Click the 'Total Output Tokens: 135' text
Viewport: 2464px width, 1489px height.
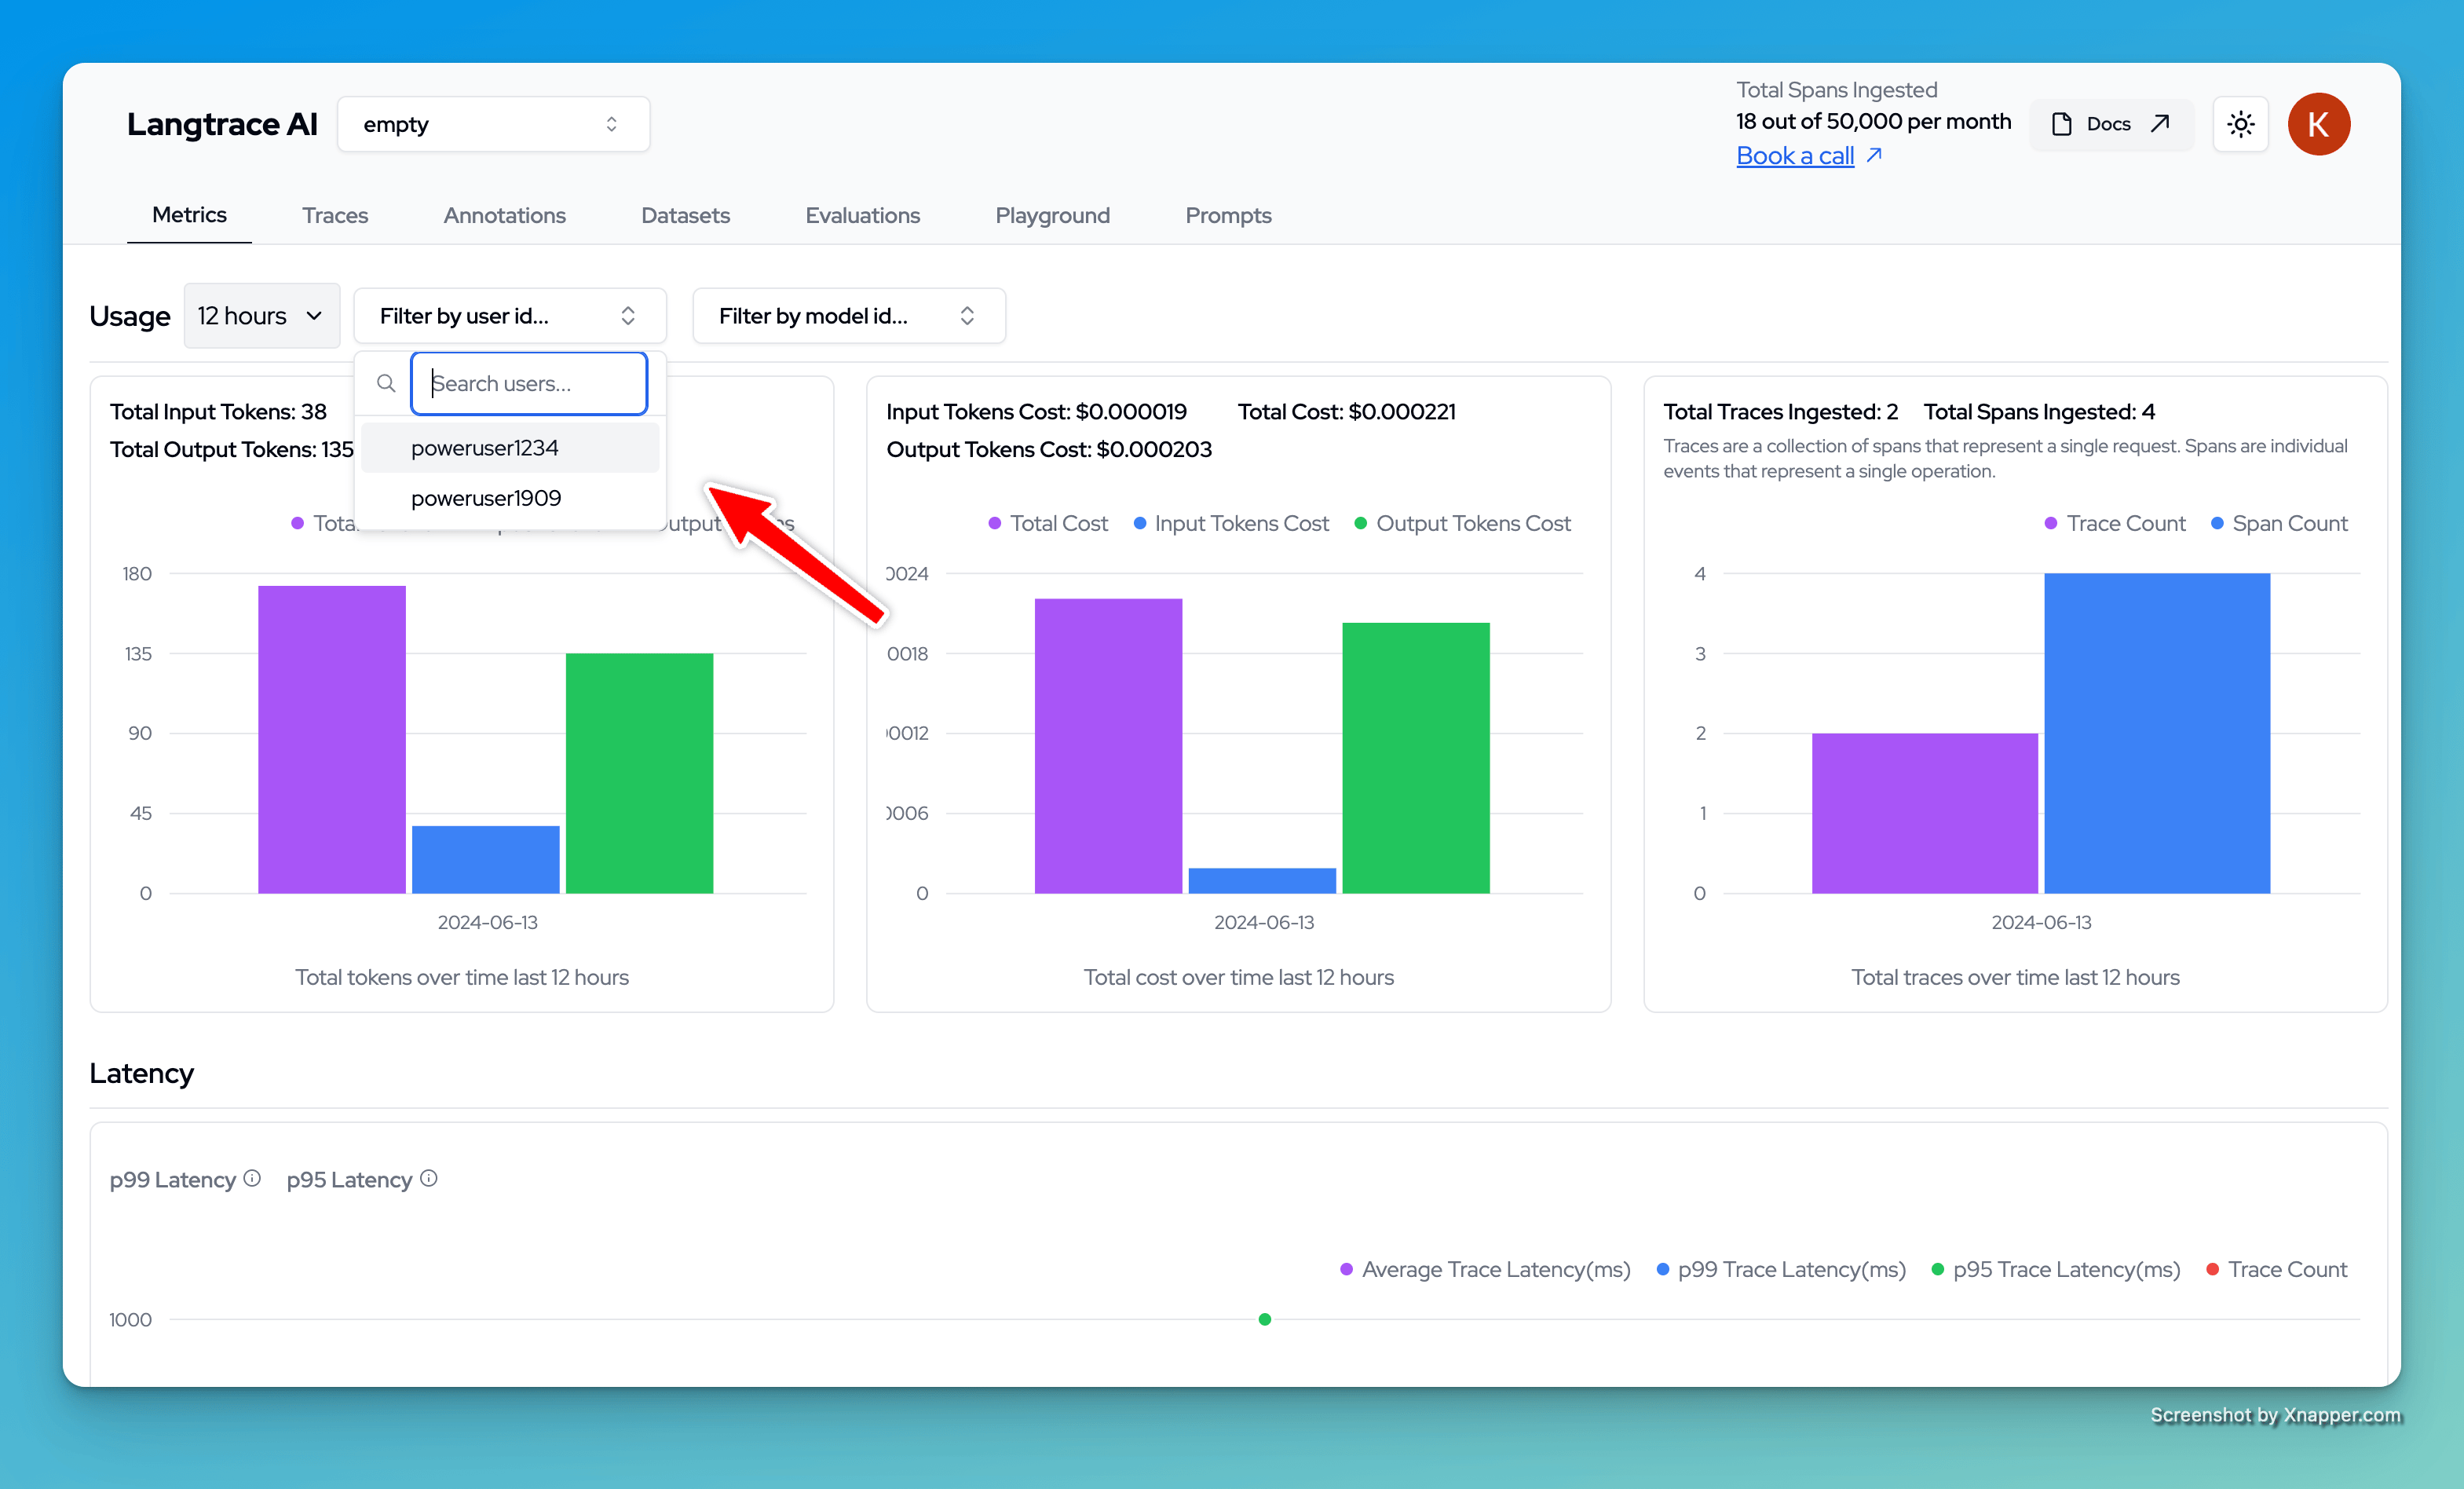click(232, 449)
